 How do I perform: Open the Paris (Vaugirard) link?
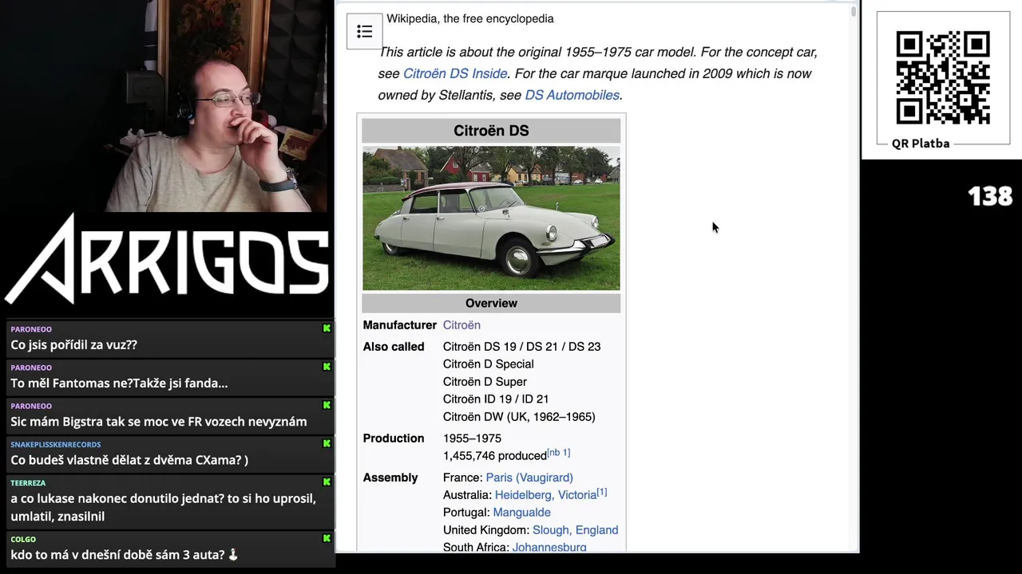click(x=529, y=478)
